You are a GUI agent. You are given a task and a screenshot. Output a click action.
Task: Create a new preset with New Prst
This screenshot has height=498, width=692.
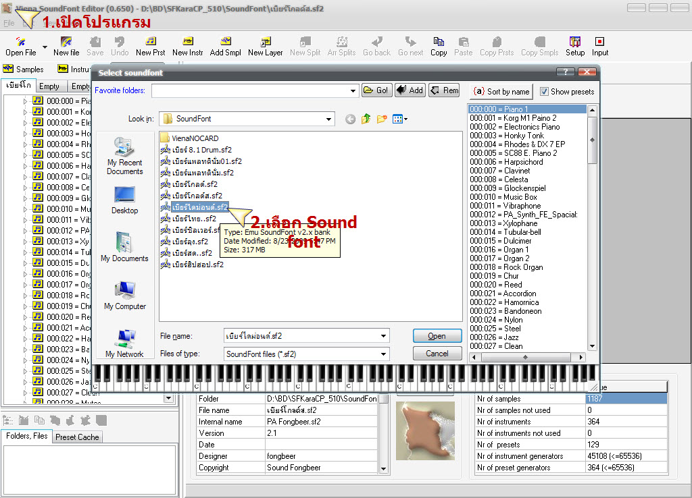(151, 47)
